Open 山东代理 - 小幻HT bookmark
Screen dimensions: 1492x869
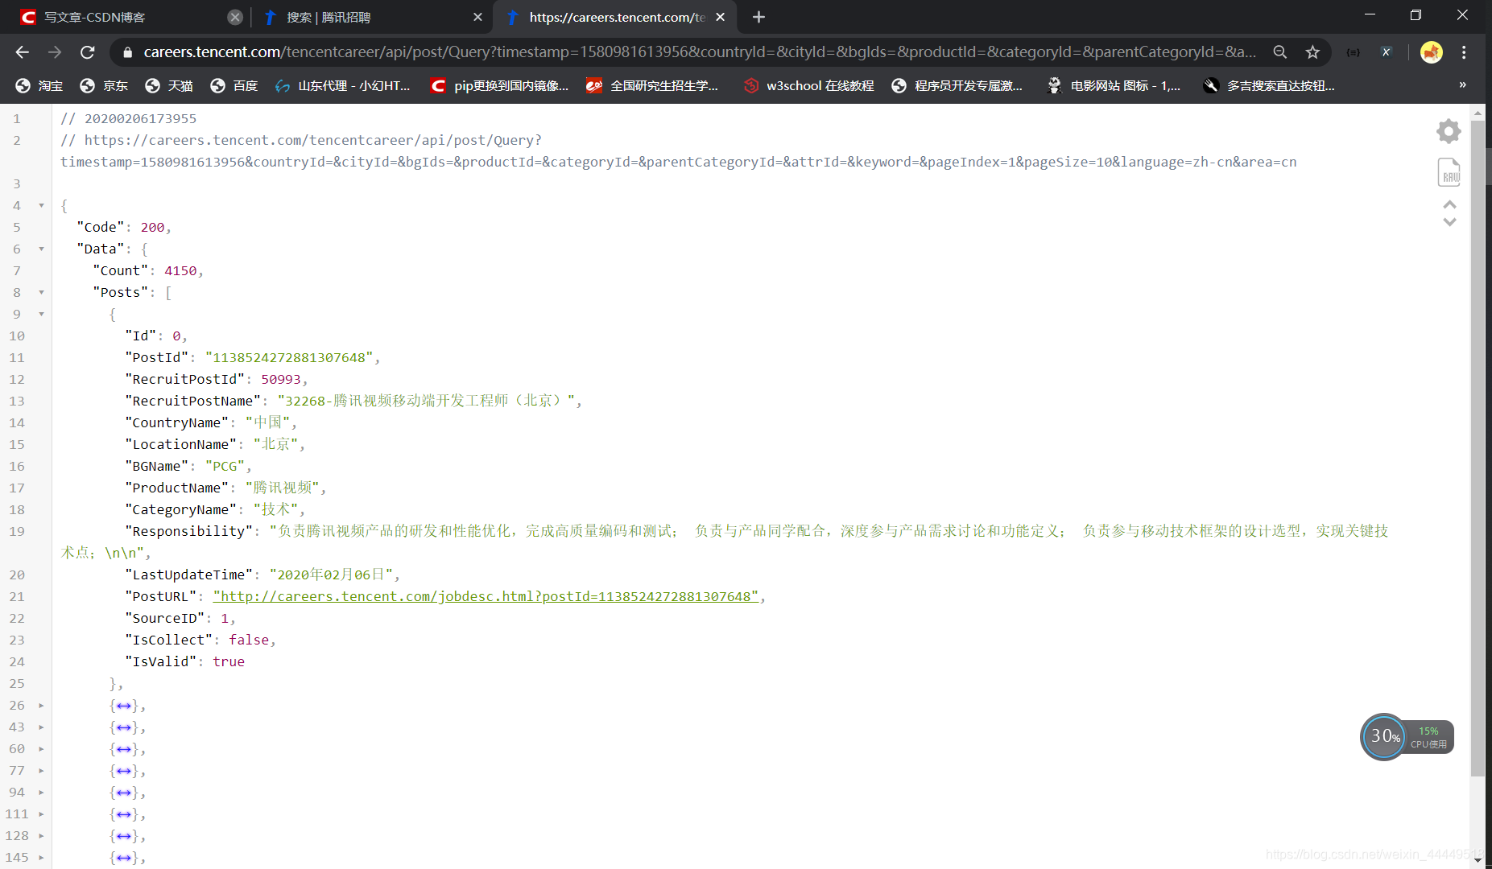pos(343,85)
